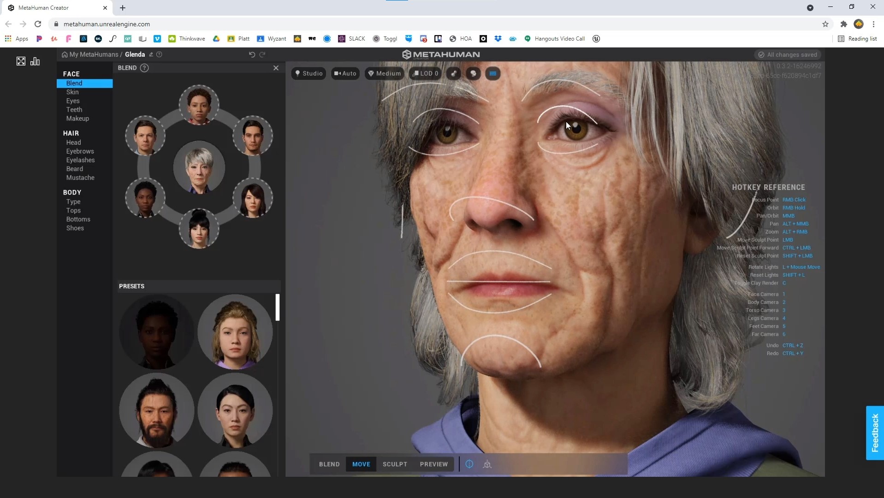Reload the browser page
This screenshot has width=884, height=498.
[x=38, y=24]
